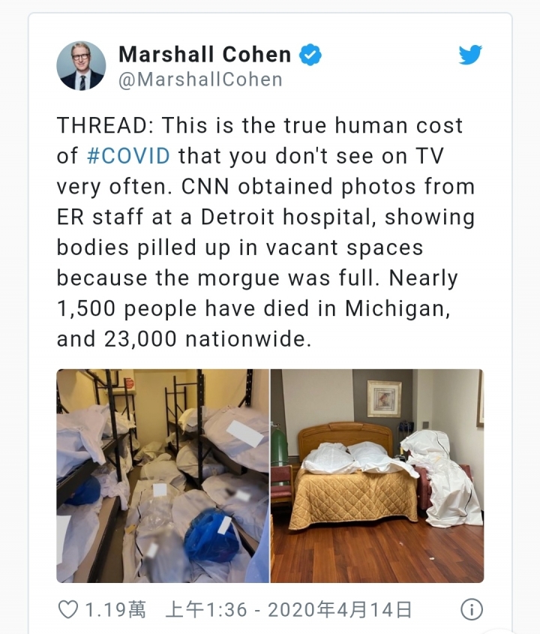Click the Marshall Cohen display name
This screenshot has width=540, height=634.
tap(205, 55)
